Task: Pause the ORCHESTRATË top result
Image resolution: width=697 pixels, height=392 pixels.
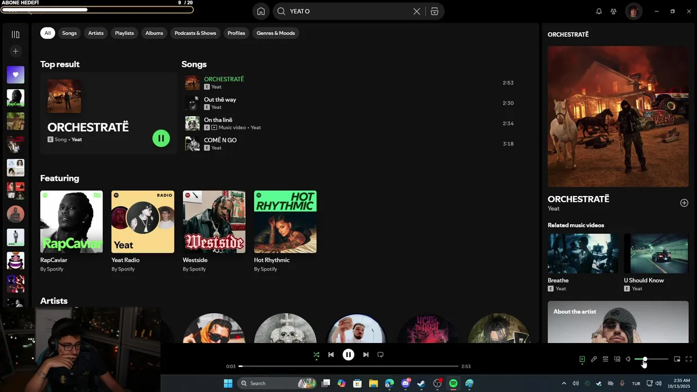Action: click(161, 138)
